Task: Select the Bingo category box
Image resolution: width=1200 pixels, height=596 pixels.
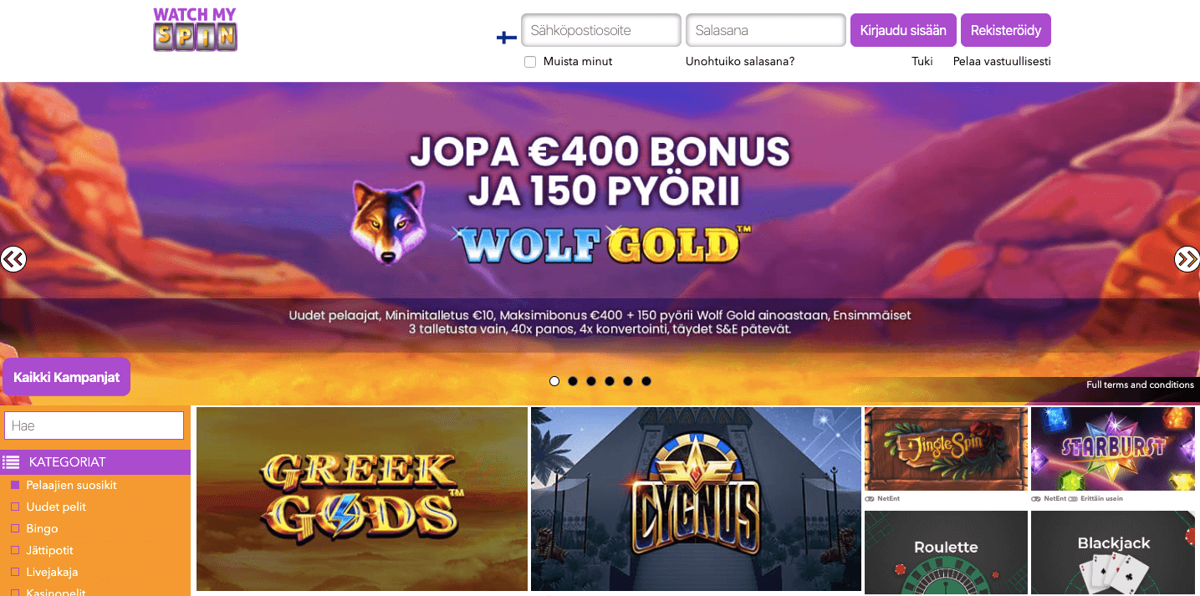Action: [14, 529]
